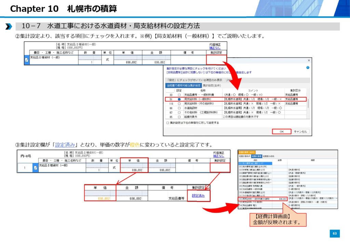
Task: Open the 補正なし link under 代価補正
Action: click(215, 48)
